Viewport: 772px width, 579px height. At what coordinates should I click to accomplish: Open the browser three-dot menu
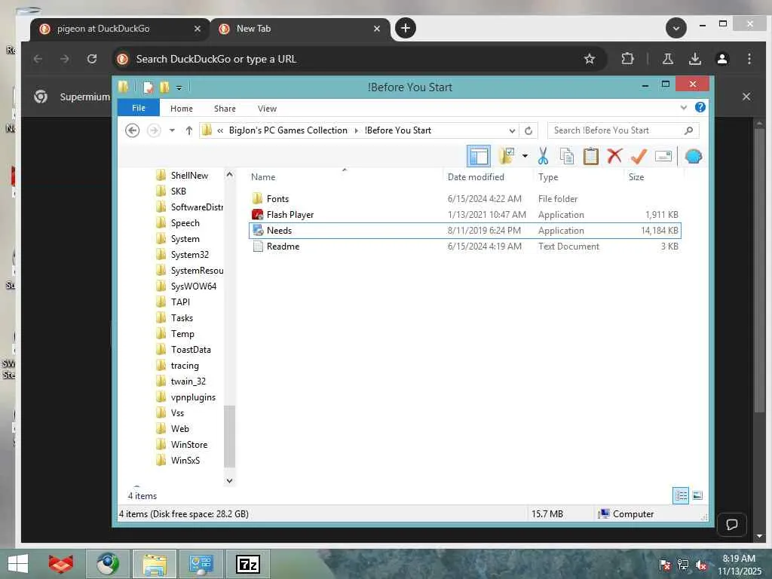click(x=749, y=59)
